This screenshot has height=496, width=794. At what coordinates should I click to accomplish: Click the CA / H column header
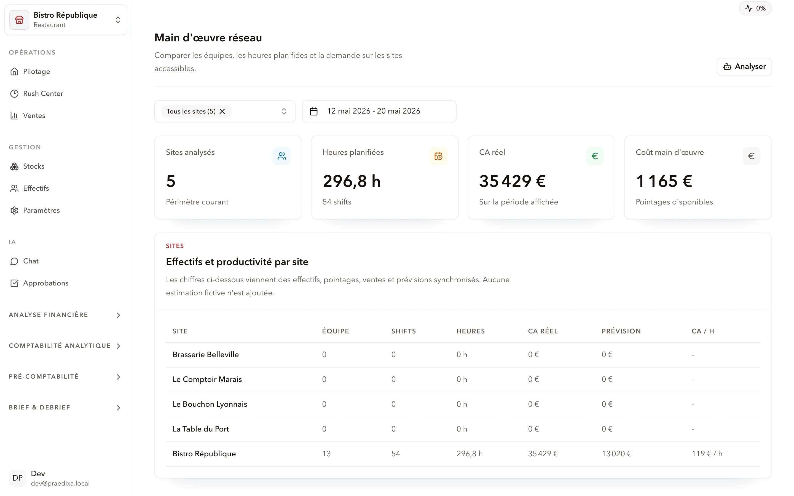[x=702, y=331]
